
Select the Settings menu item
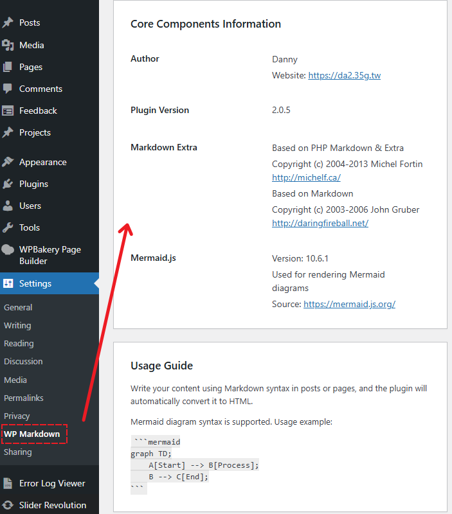[50, 283]
